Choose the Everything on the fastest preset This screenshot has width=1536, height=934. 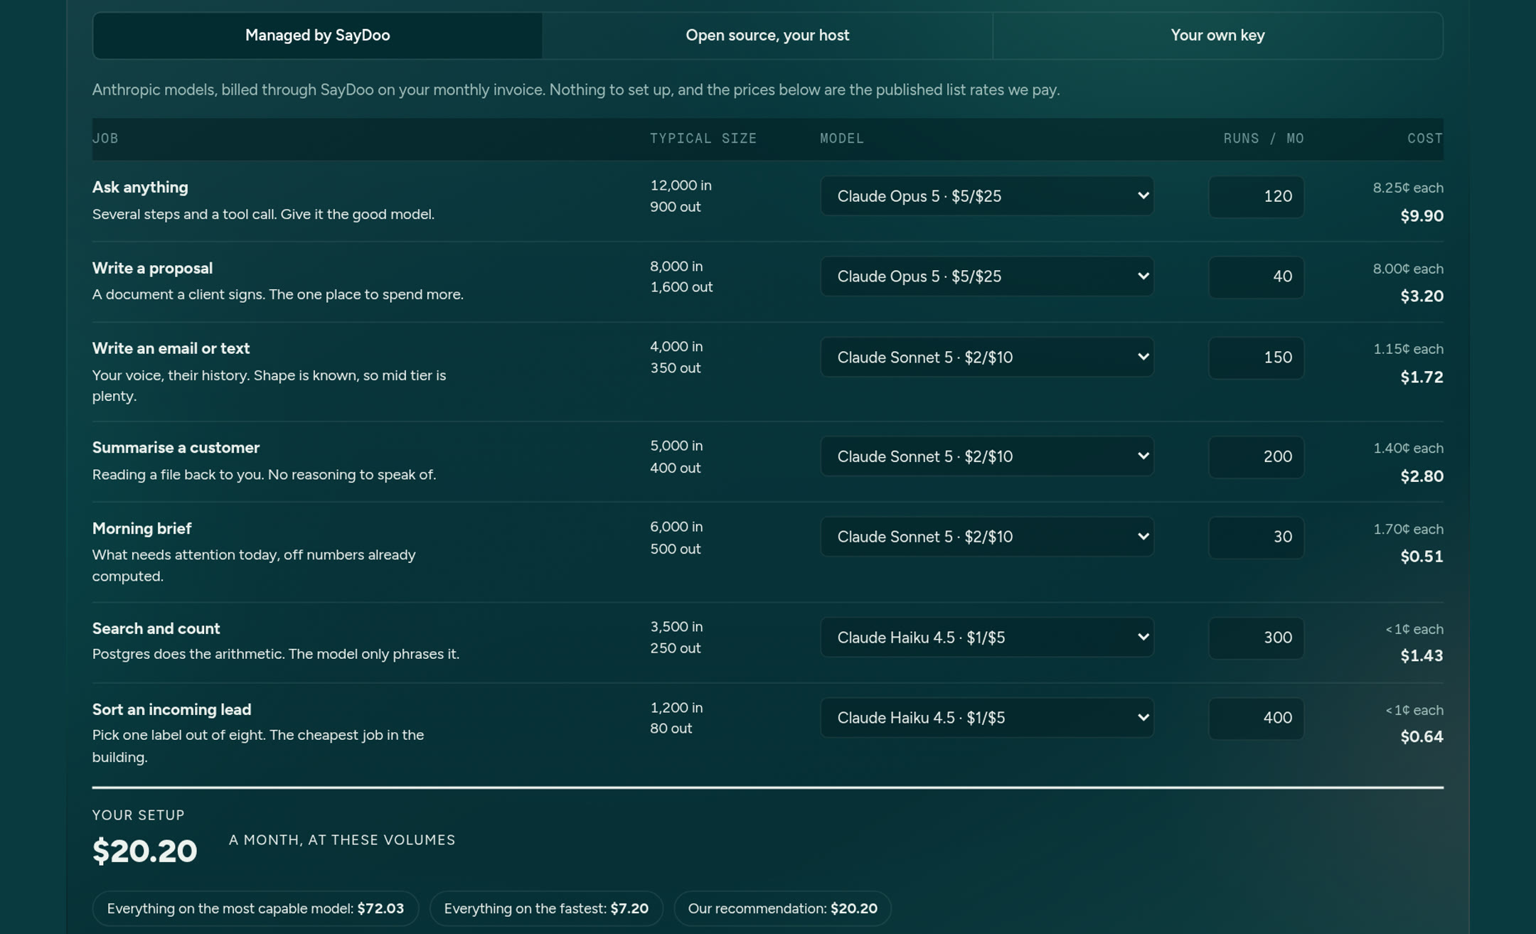pyautogui.click(x=546, y=908)
